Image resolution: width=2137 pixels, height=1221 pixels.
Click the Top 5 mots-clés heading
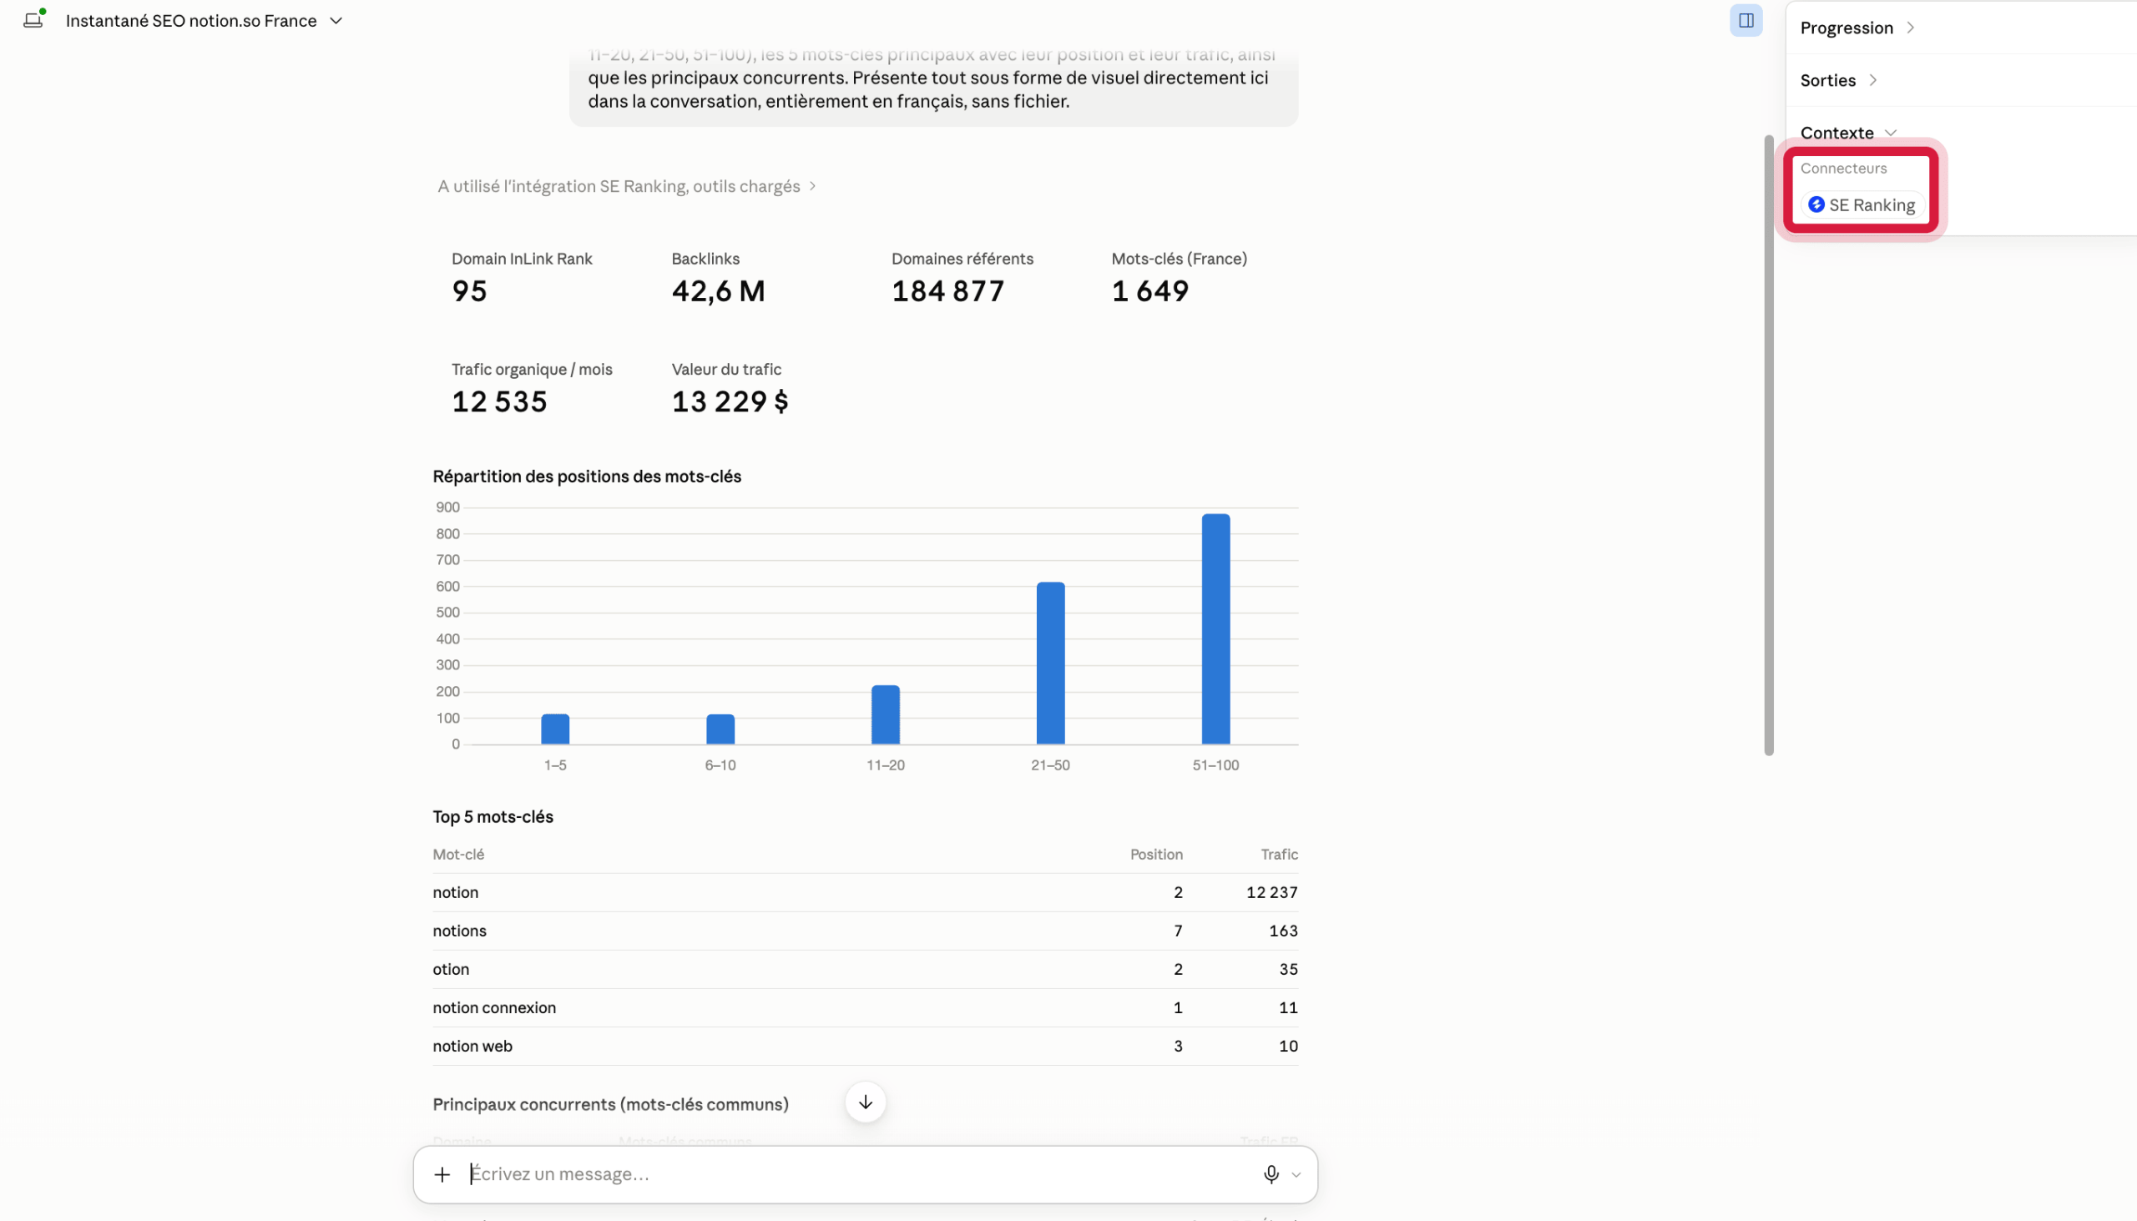tap(493, 817)
